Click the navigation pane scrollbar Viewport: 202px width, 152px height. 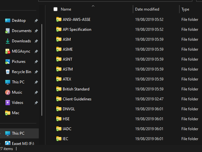click(42, 70)
